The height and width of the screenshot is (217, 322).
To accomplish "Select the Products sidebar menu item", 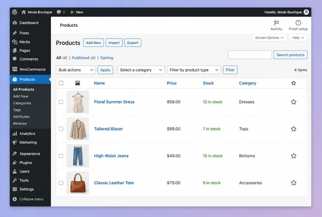I will click(x=30, y=79).
